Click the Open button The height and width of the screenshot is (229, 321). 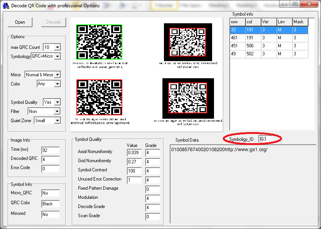(x=20, y=22)
